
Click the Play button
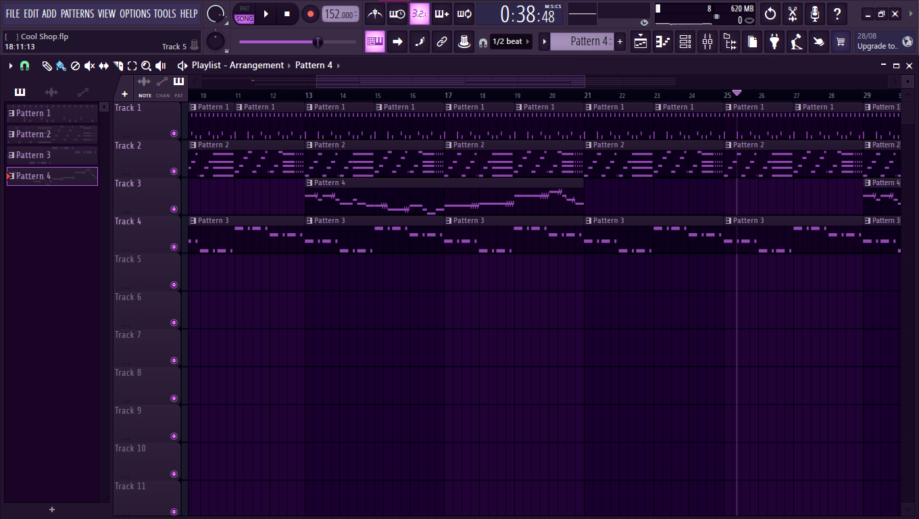tap(266, 14)
